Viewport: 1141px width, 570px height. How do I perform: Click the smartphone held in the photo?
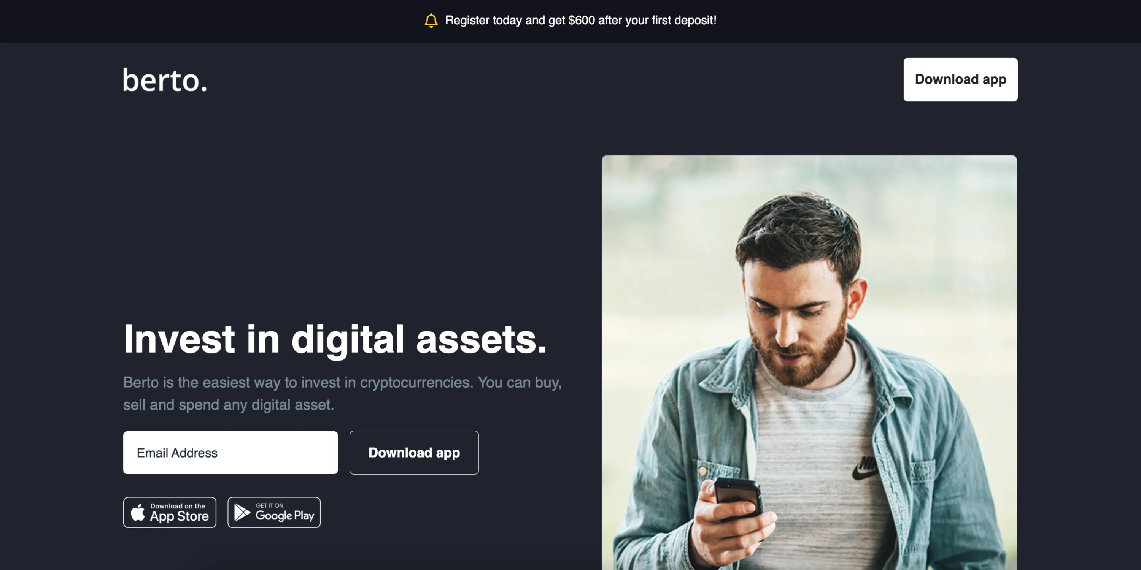pos(738,497)
